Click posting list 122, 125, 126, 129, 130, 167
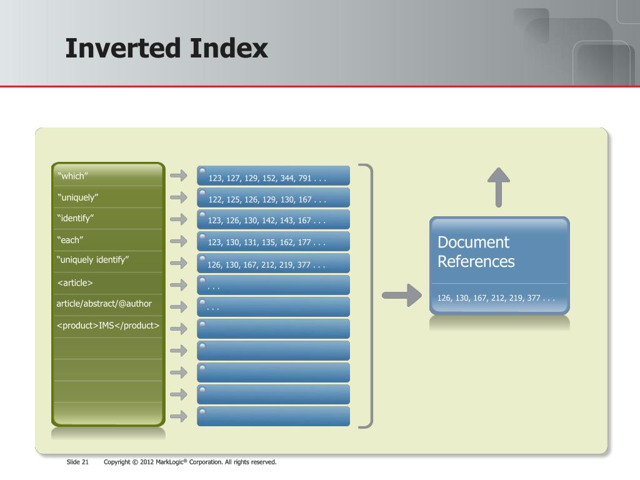The image size is (640, 480). [x=273, y=197]
